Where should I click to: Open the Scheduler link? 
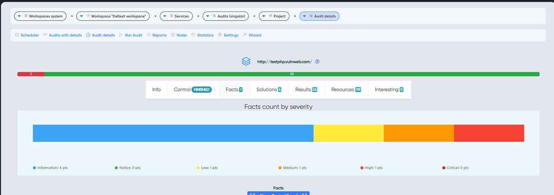[30, 35]
